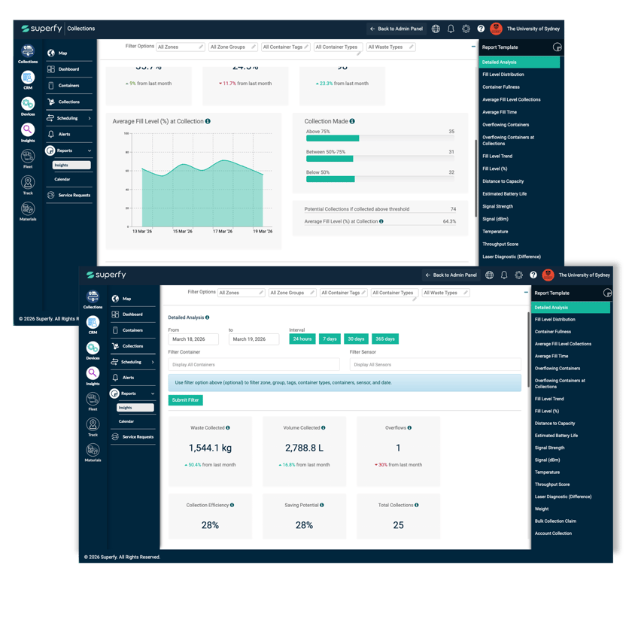Viewport: 632px width, 632px height.
Task: Click the From date field showing March 18, 2026
Action: (x=193, y=339)
